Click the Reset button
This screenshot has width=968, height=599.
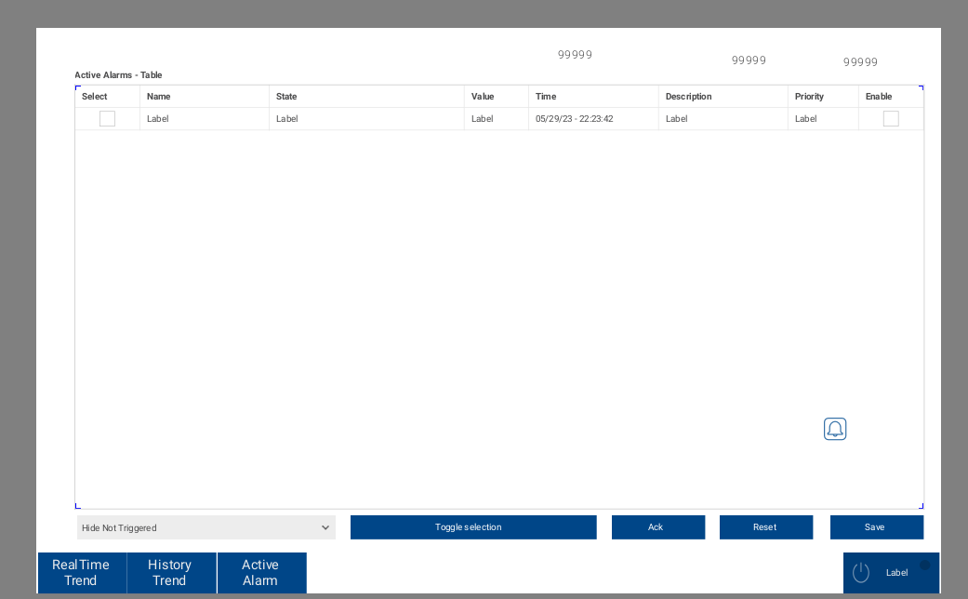(x=766, y=527)
